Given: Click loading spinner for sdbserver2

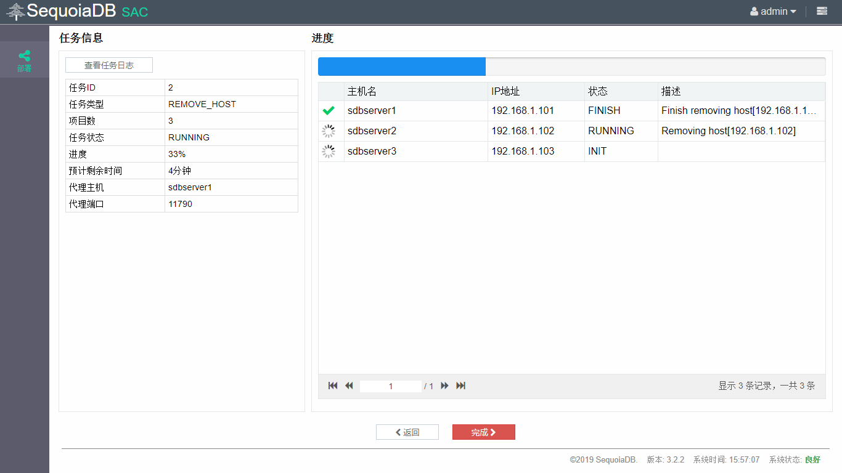Looking at the screenshot, I should pyautogui.click(x=329, y=131).
